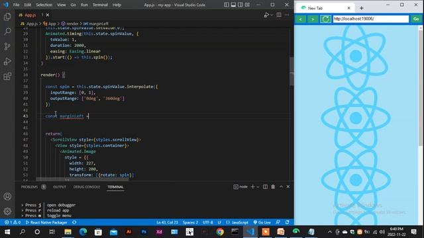The width and height of the screenshot is (424, 238).
Task: Open editor More Actions ellipsis
Action: tap(287, 15)
